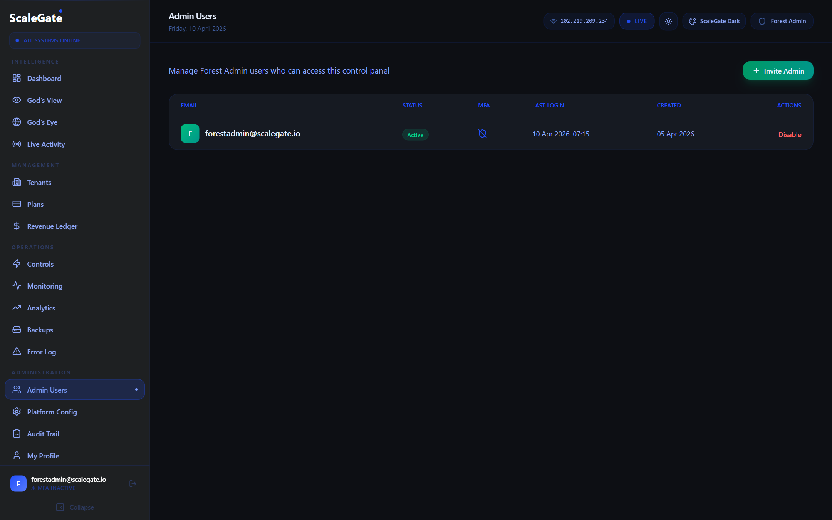
Task: Click the Invite Admin button
Action: 778,71
